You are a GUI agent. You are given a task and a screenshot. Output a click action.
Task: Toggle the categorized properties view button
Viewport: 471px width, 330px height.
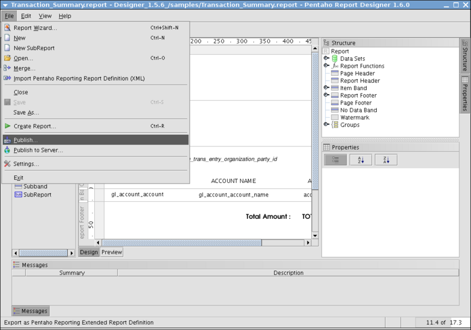336,160
